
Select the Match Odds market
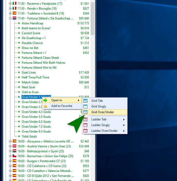(30, 82)
